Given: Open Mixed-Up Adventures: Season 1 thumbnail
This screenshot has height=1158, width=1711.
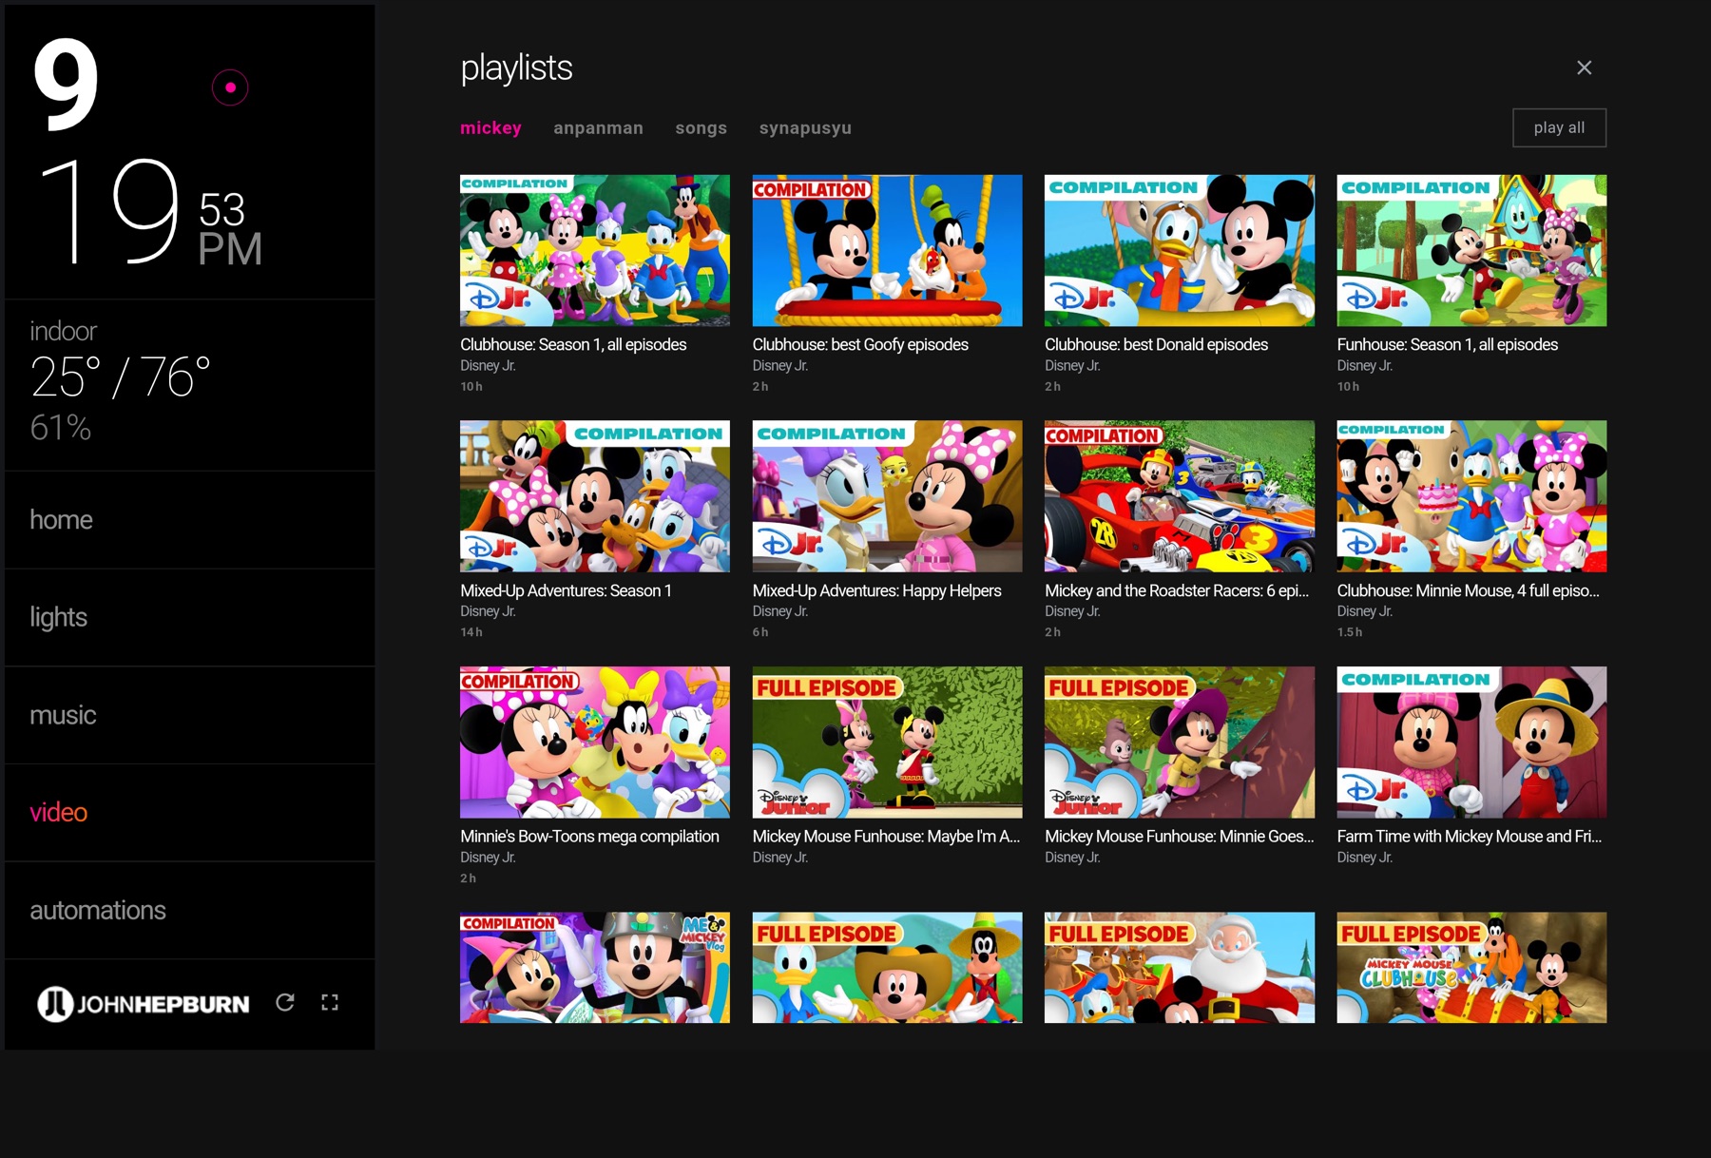Looking at the screenshot, I should point(595,496).
